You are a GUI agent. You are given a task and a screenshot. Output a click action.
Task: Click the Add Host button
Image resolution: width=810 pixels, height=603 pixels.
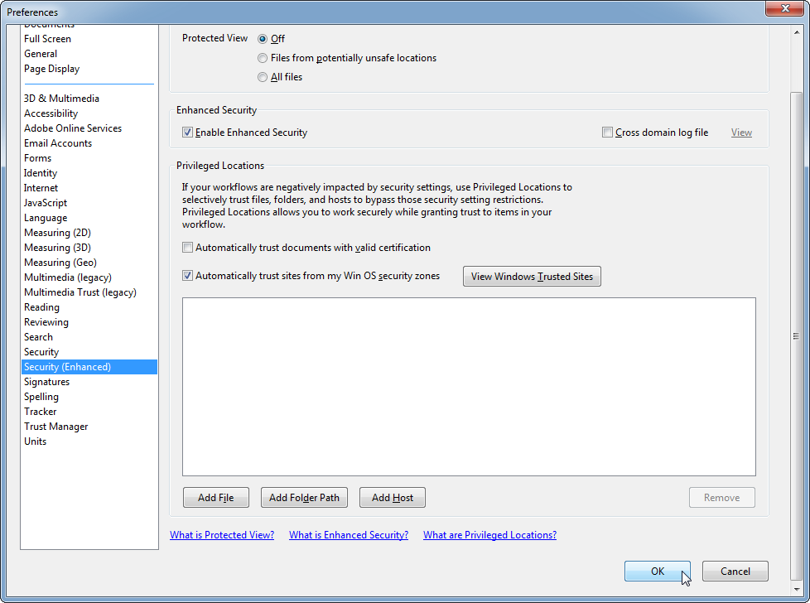pos(392,498)
